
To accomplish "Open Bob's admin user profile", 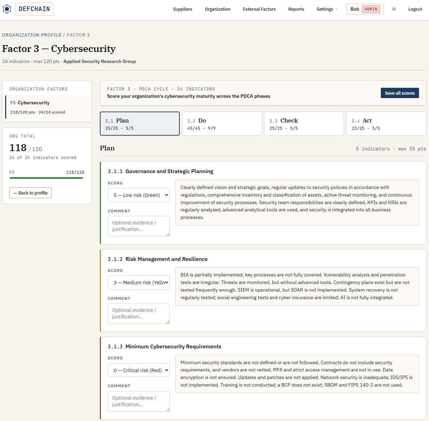I will click(x=365, y=9).
